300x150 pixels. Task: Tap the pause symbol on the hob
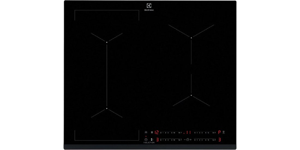pos(152,132)
